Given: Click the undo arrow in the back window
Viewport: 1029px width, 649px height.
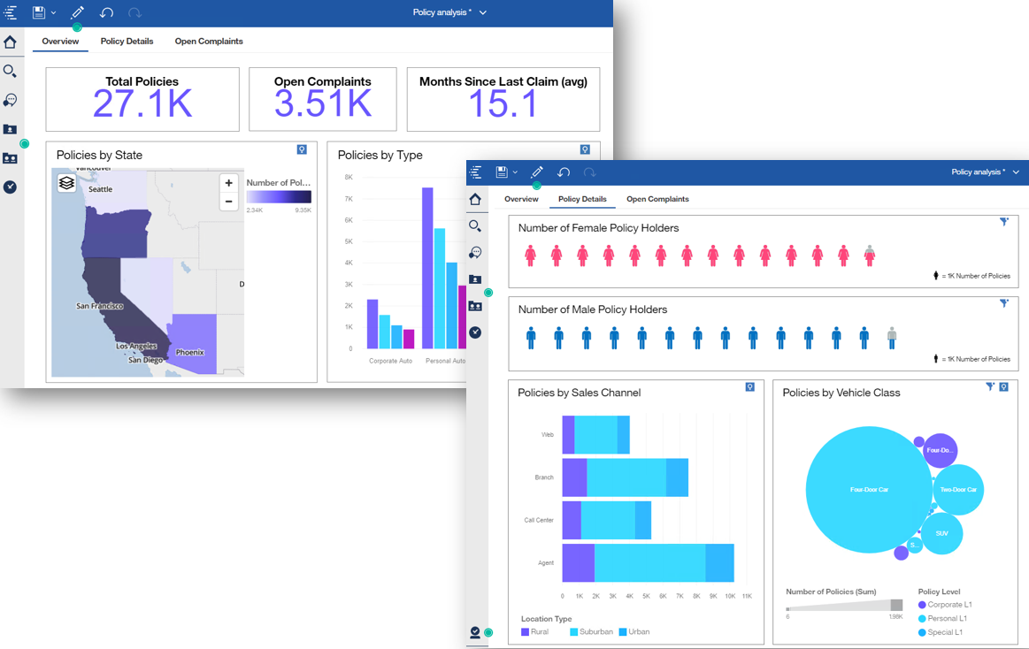Looking at the screenshot, I should (106, 12).
